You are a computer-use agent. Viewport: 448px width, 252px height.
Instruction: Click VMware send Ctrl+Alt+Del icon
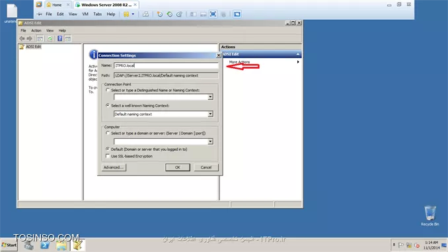[x=145, y=14]
